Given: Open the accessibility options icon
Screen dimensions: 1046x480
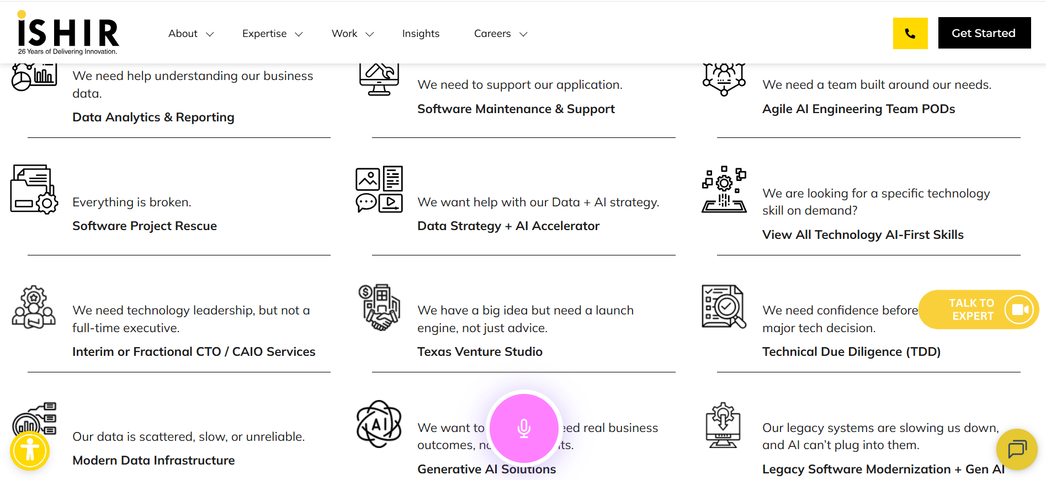Looking at the screenshot, I should [30, 451].
